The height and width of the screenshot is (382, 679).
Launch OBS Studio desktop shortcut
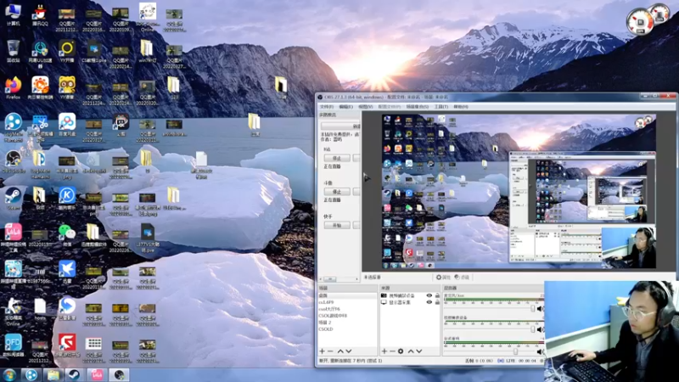13,161
